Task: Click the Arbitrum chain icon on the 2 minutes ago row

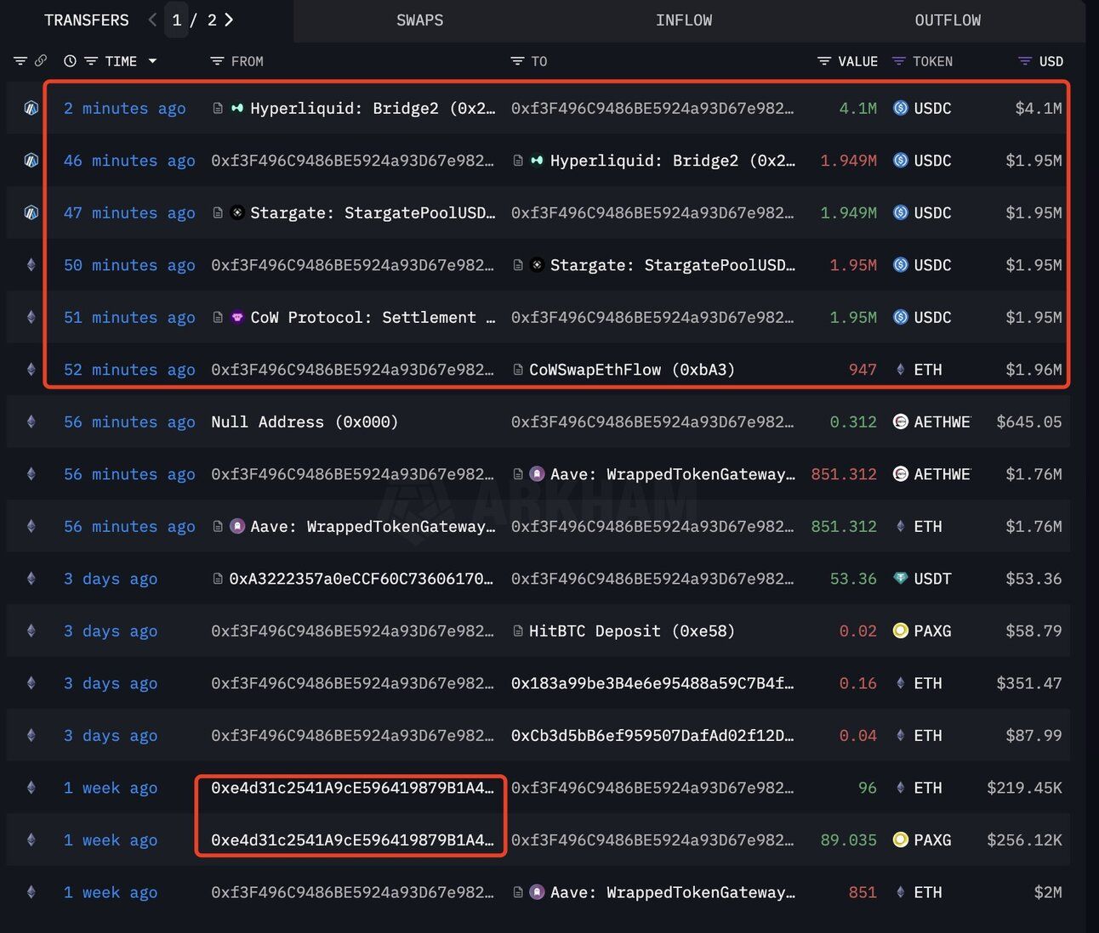Action: [x=31, y=108]
